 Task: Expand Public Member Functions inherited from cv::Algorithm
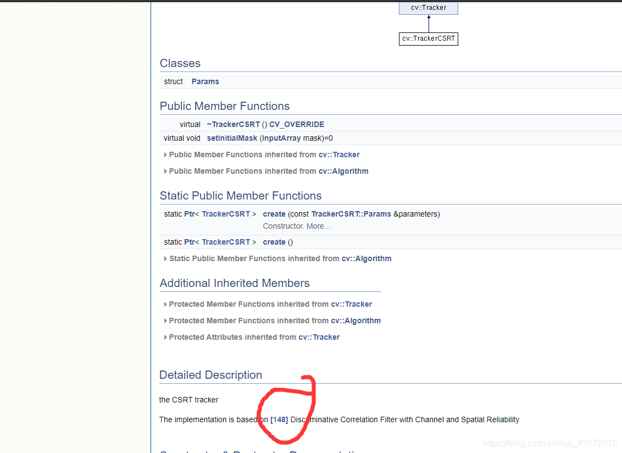point(165,172)
